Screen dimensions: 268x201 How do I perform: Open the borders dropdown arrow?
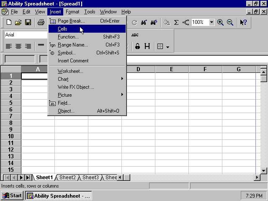point(167,47)
